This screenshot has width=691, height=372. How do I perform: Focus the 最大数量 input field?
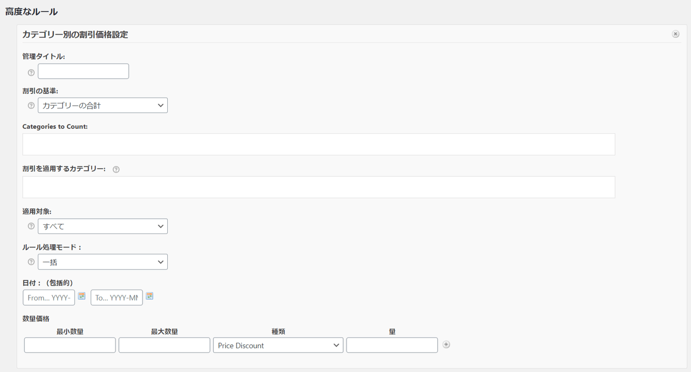tap(164, 346)
